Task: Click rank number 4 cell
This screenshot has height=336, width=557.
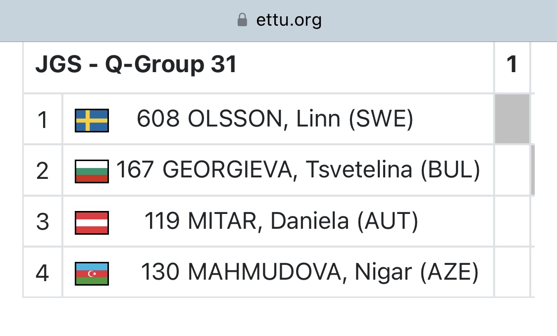Action: click(43, 273)
